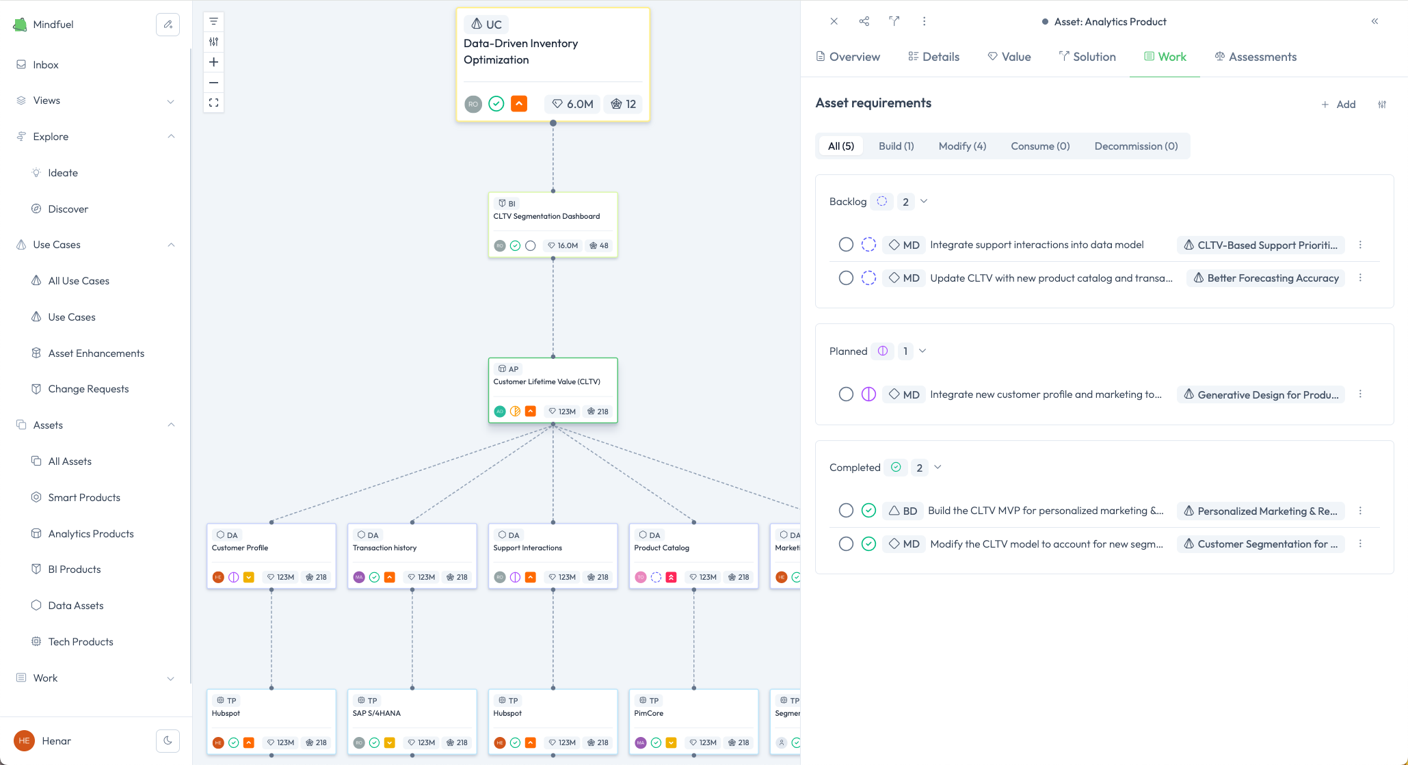Screen dimensions: 1408x765
Task: Open canvas filter settings sliders icon
Action: (214, 42)
